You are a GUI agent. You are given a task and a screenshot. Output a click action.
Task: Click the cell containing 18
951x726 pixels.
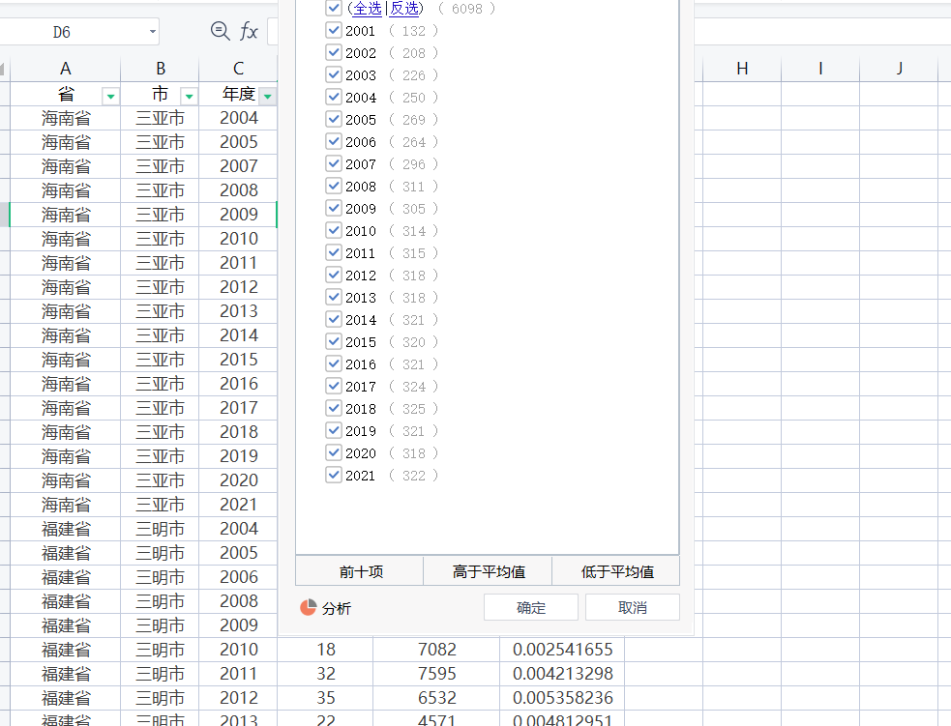pos(326,650)
